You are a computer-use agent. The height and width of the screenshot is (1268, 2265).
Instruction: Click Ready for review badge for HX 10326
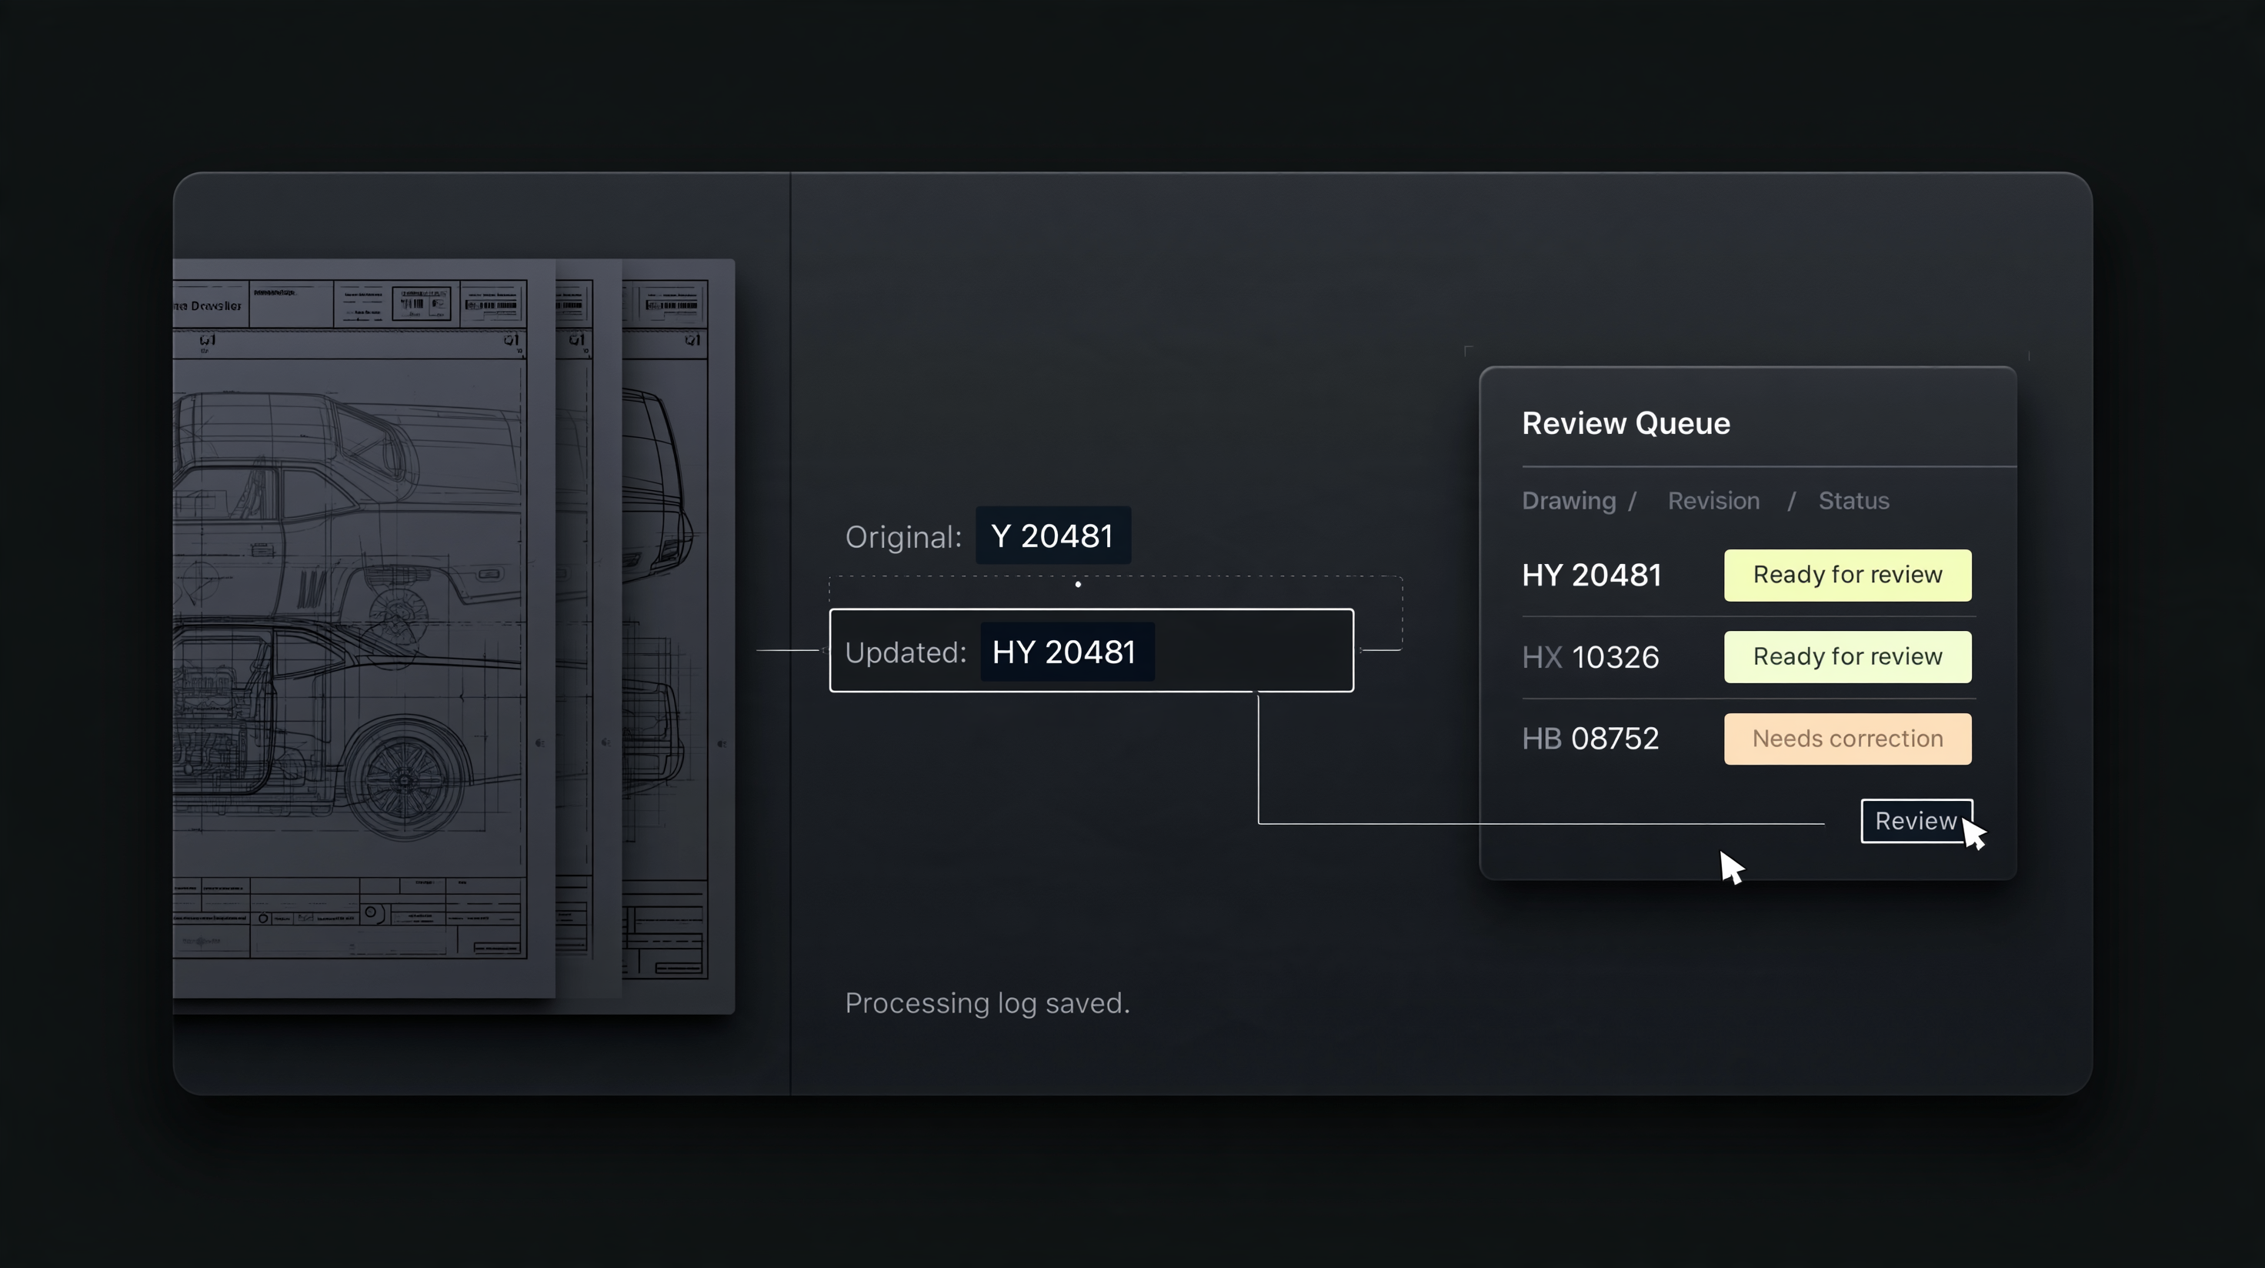1847,657
